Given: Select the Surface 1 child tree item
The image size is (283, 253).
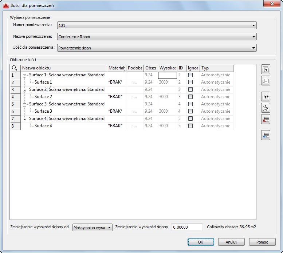Looking at the screenshot, I should (43, 82).
